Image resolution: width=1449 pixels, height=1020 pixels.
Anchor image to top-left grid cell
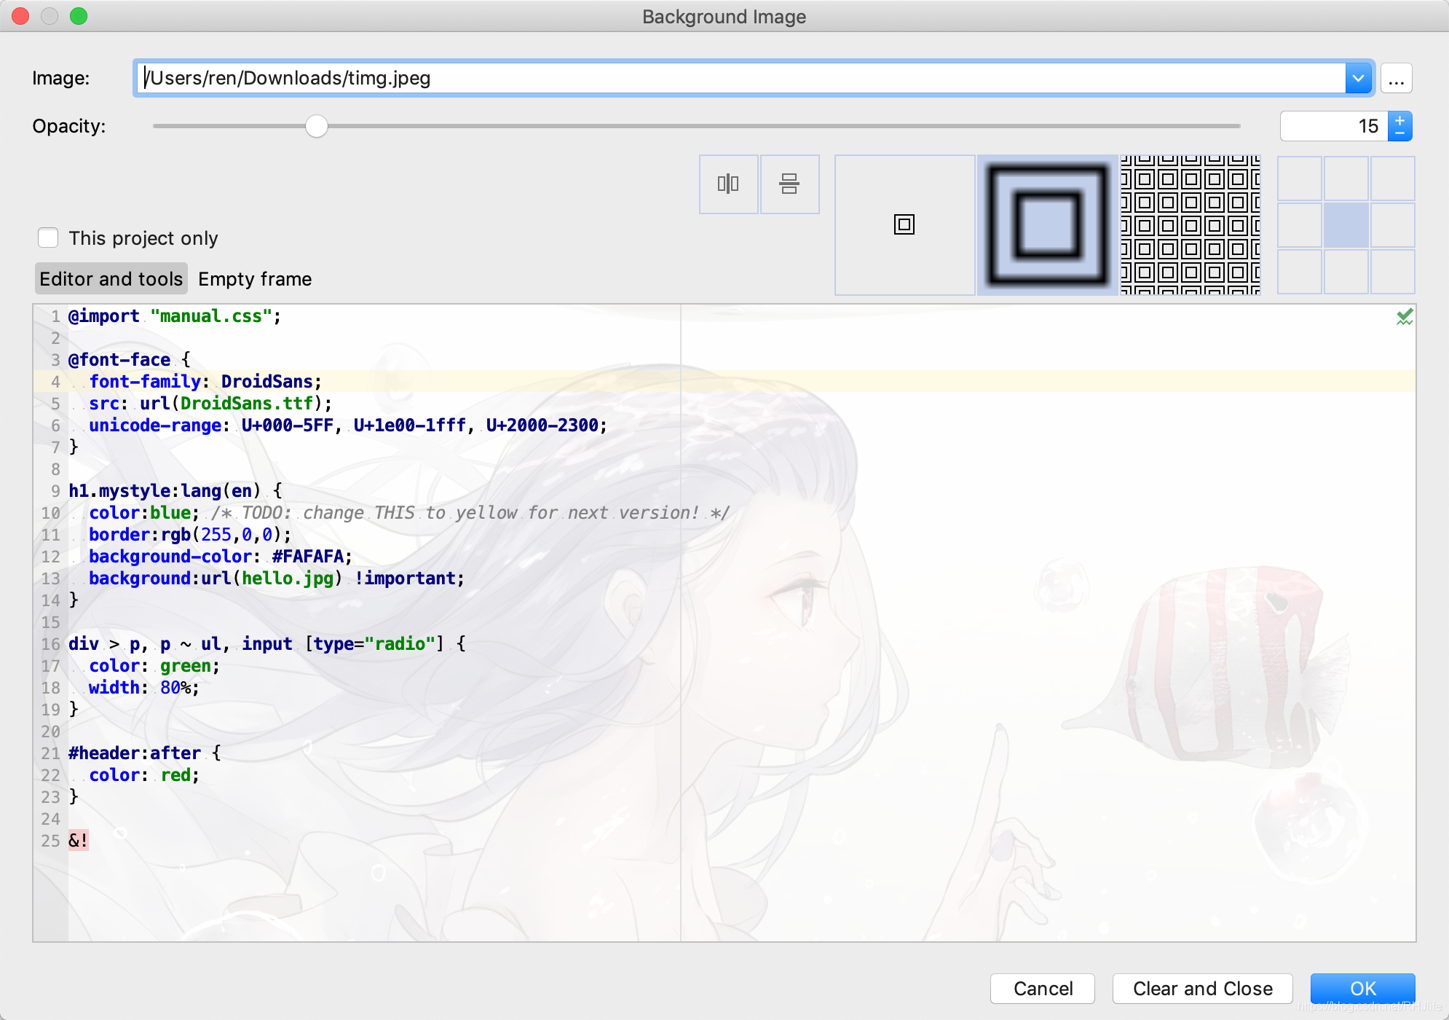pos(1300,178)
